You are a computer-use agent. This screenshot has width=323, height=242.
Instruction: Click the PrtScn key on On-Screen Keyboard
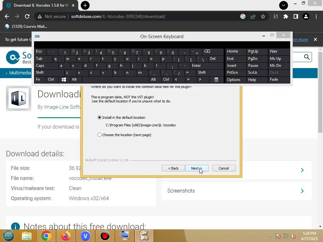(235, 72)
